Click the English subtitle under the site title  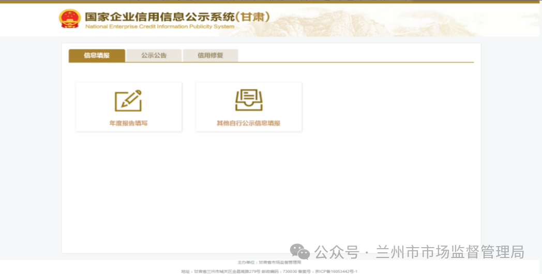[159, 26]
